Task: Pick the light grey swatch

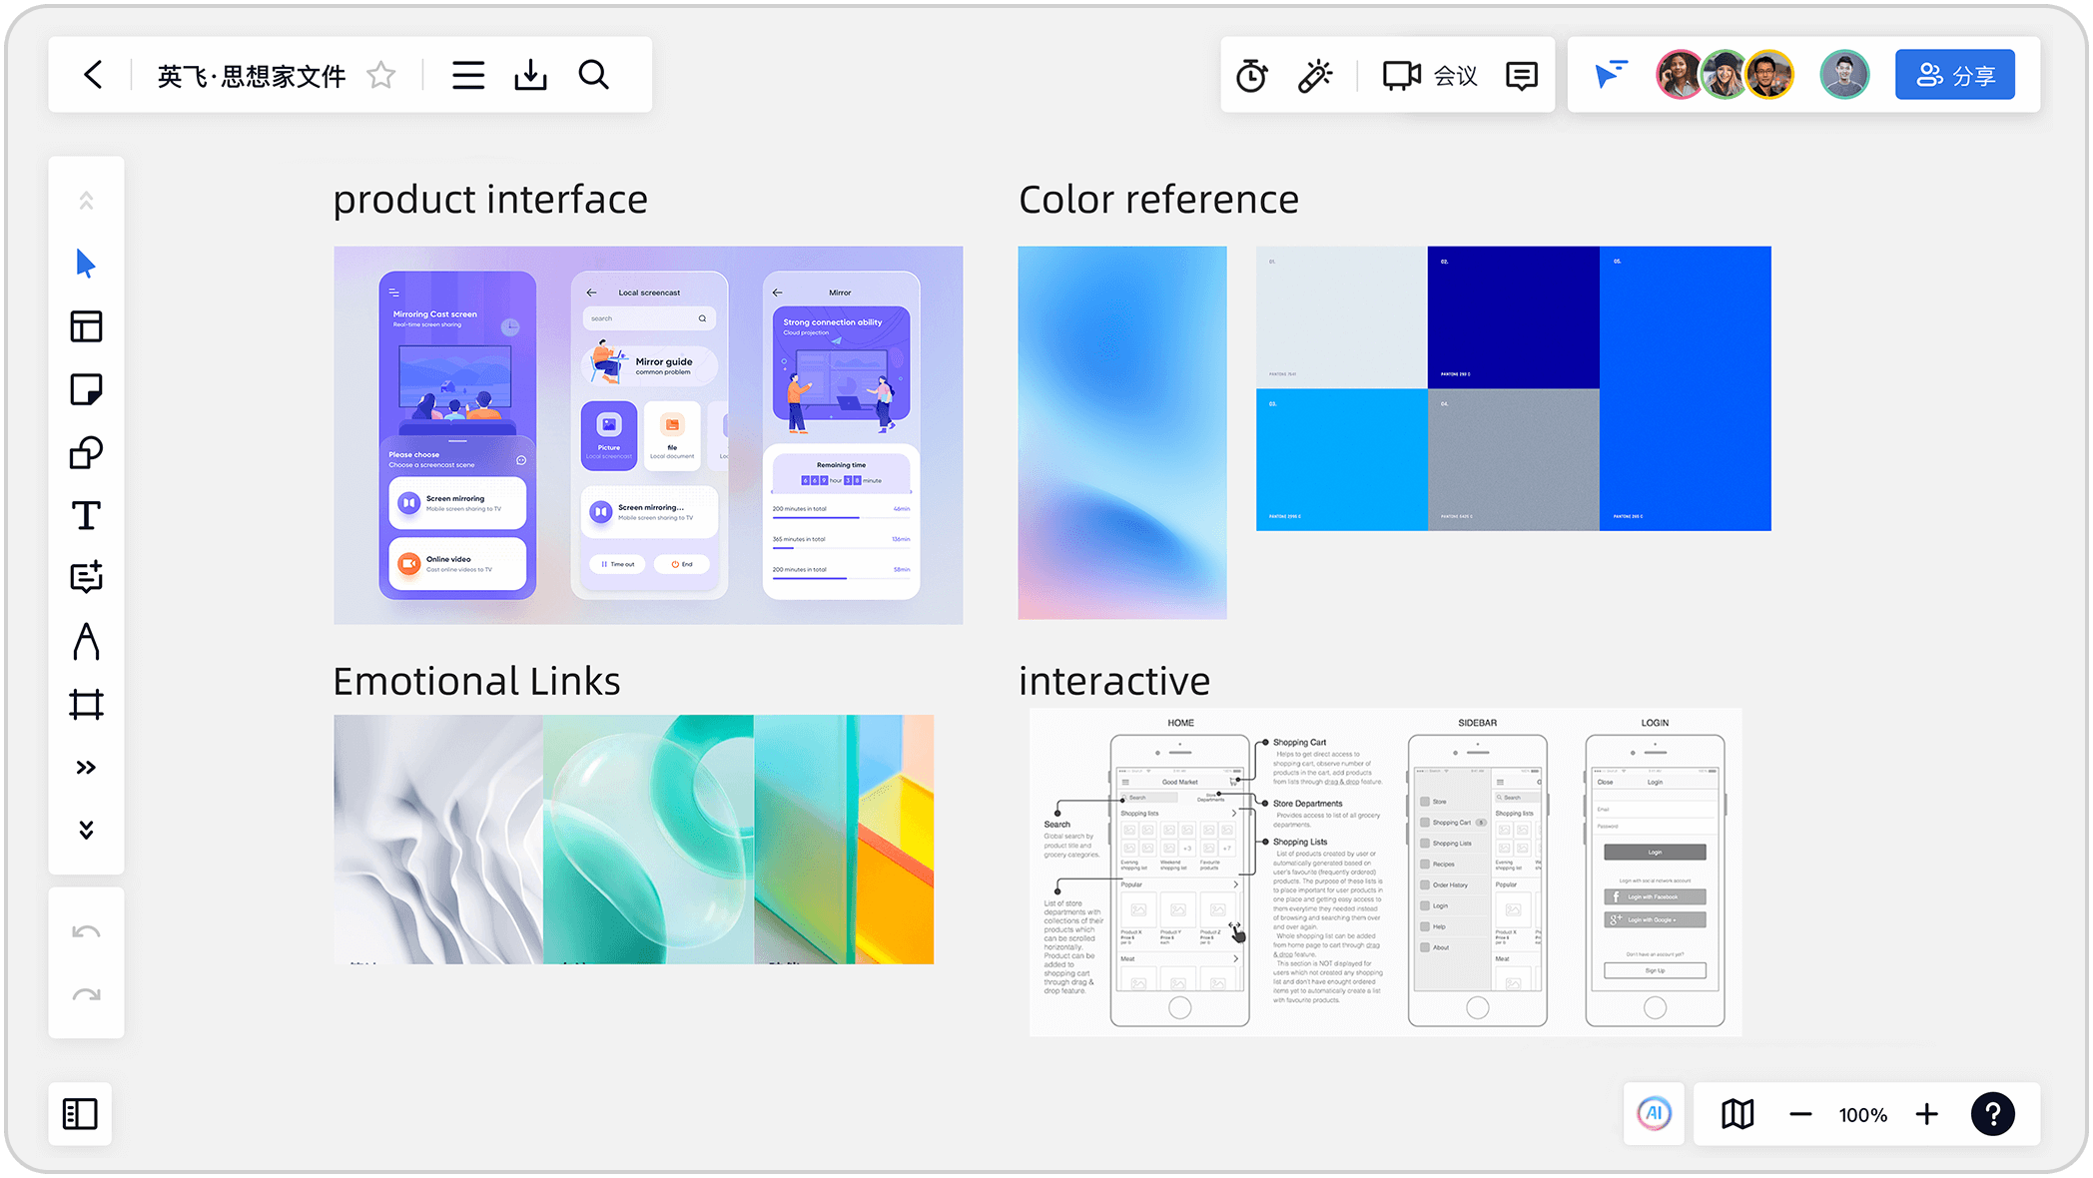Action: pyautogui.click(x=1341, y=317)
